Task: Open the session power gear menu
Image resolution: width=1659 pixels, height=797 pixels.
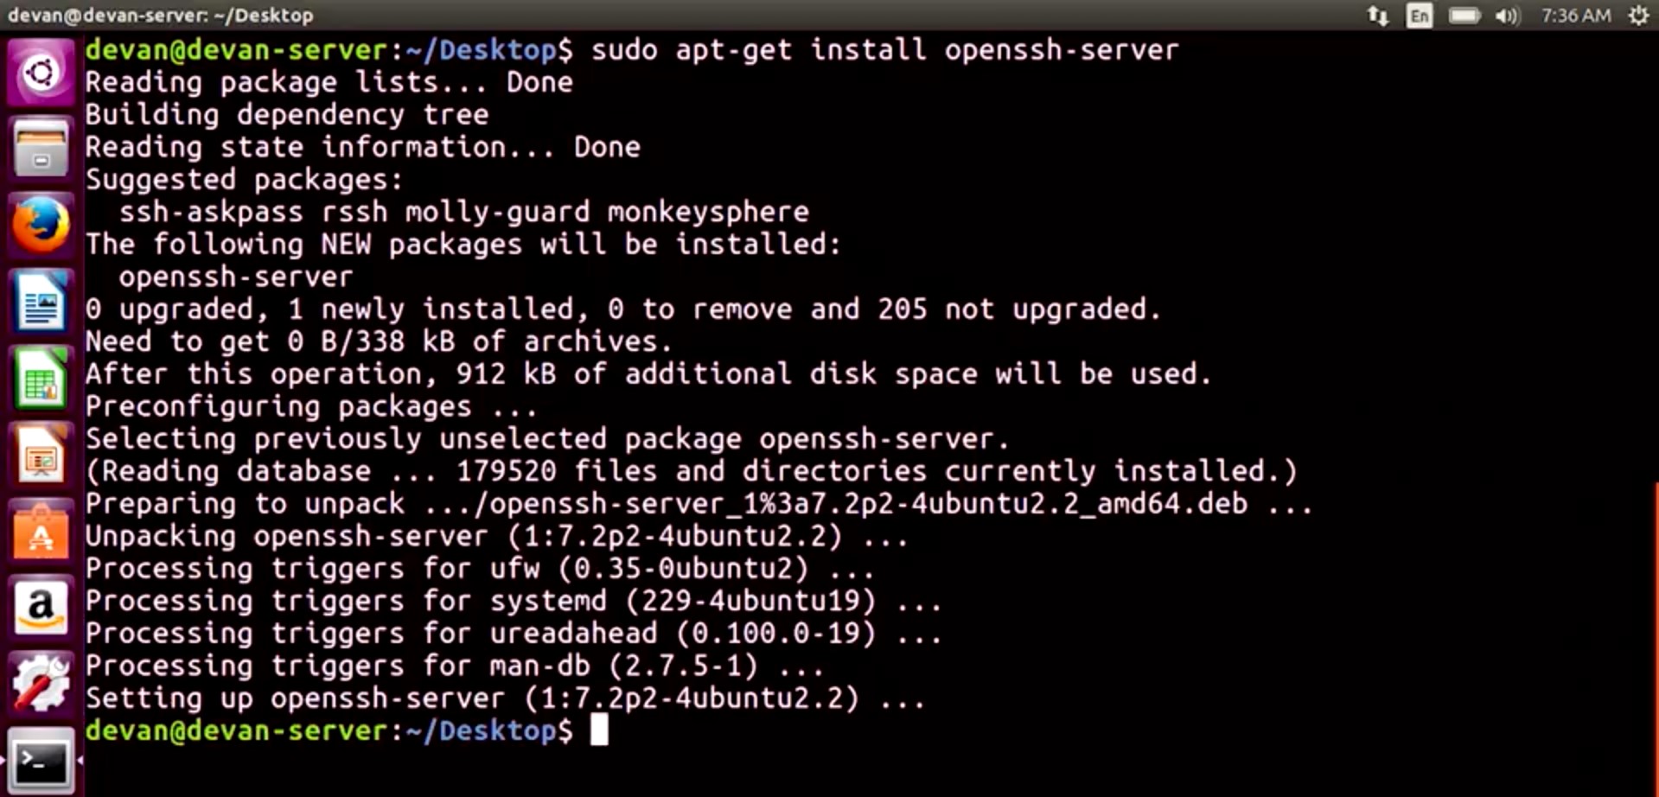Action: point(1638,16)
